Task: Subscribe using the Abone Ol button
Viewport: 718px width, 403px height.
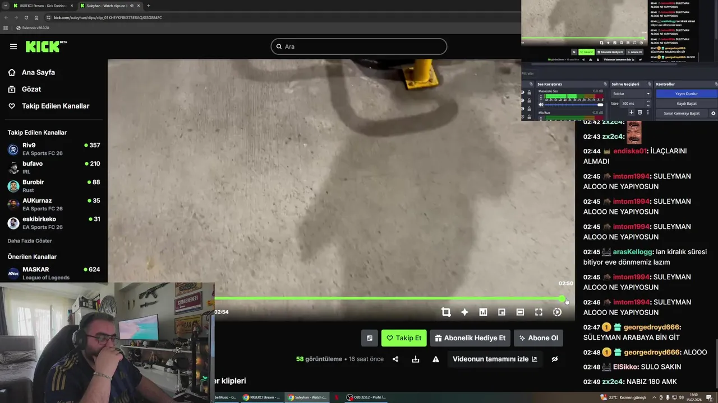Action: [538, 338]
